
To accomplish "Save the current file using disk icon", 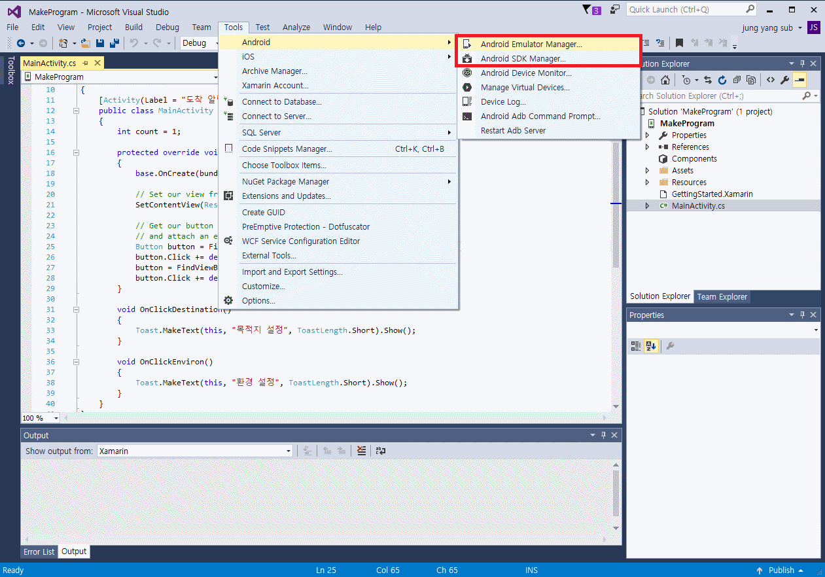I will pos(100,43).
